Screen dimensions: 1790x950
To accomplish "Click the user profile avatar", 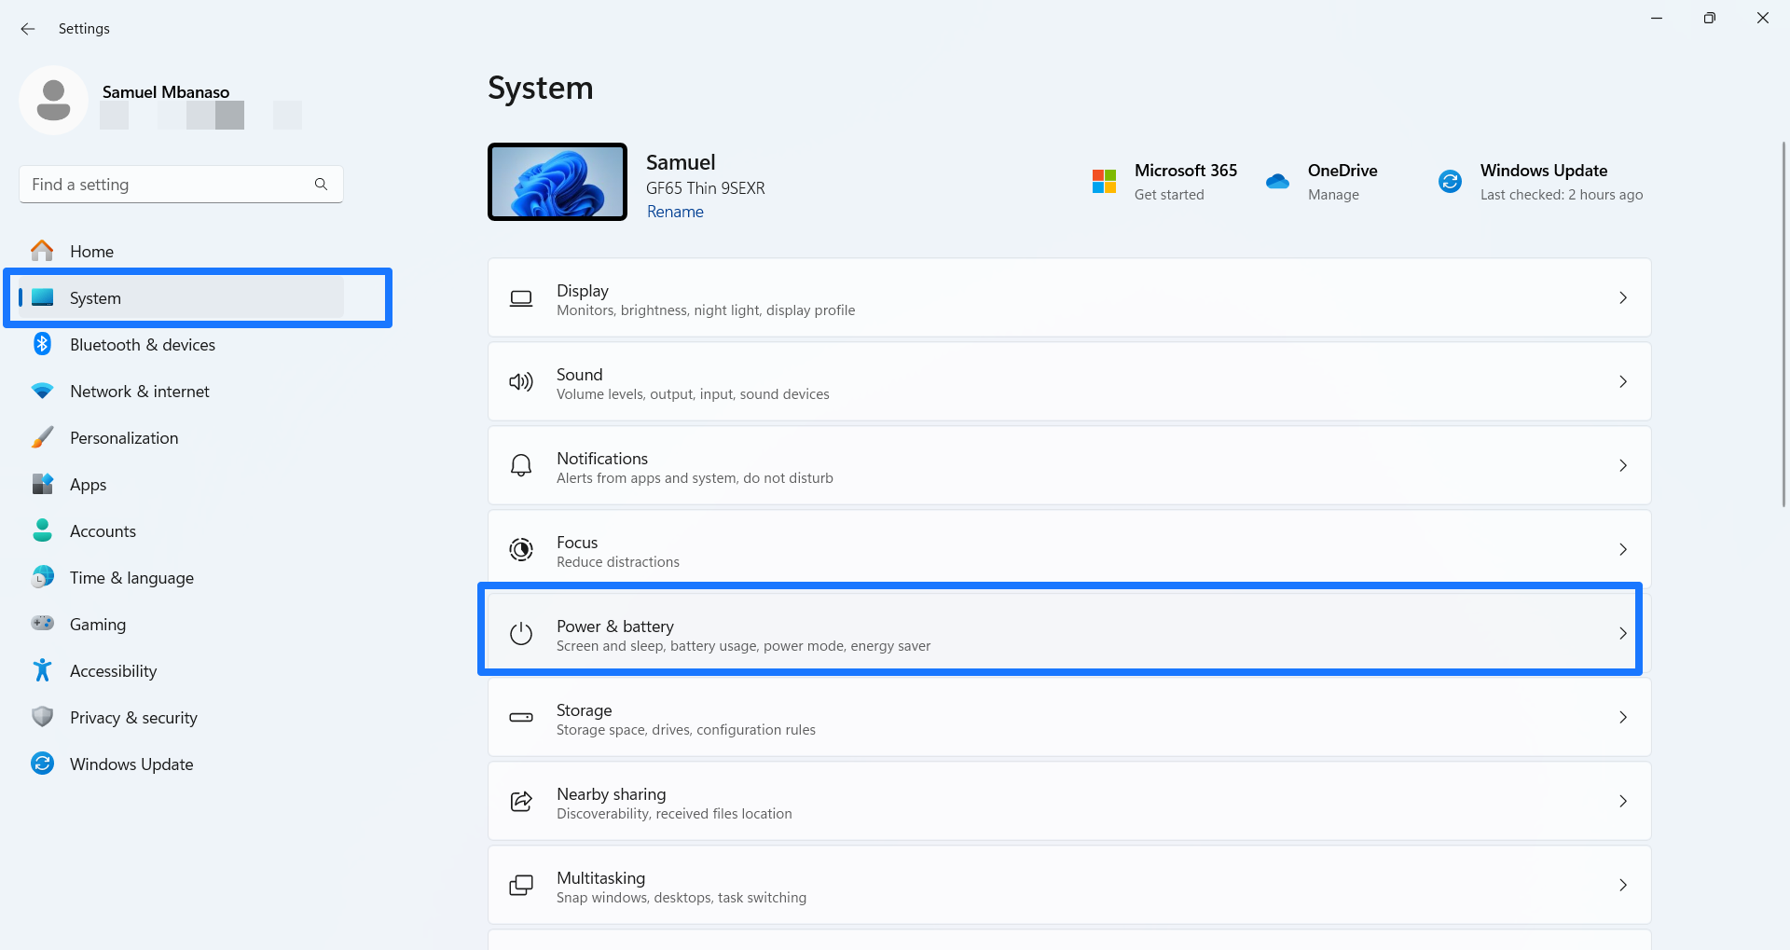I will 53,100.
